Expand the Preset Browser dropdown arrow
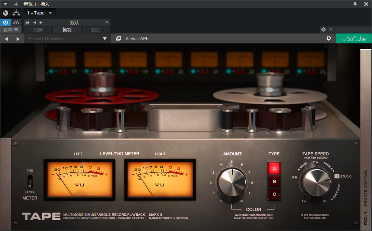 click(x=105, y=38)
